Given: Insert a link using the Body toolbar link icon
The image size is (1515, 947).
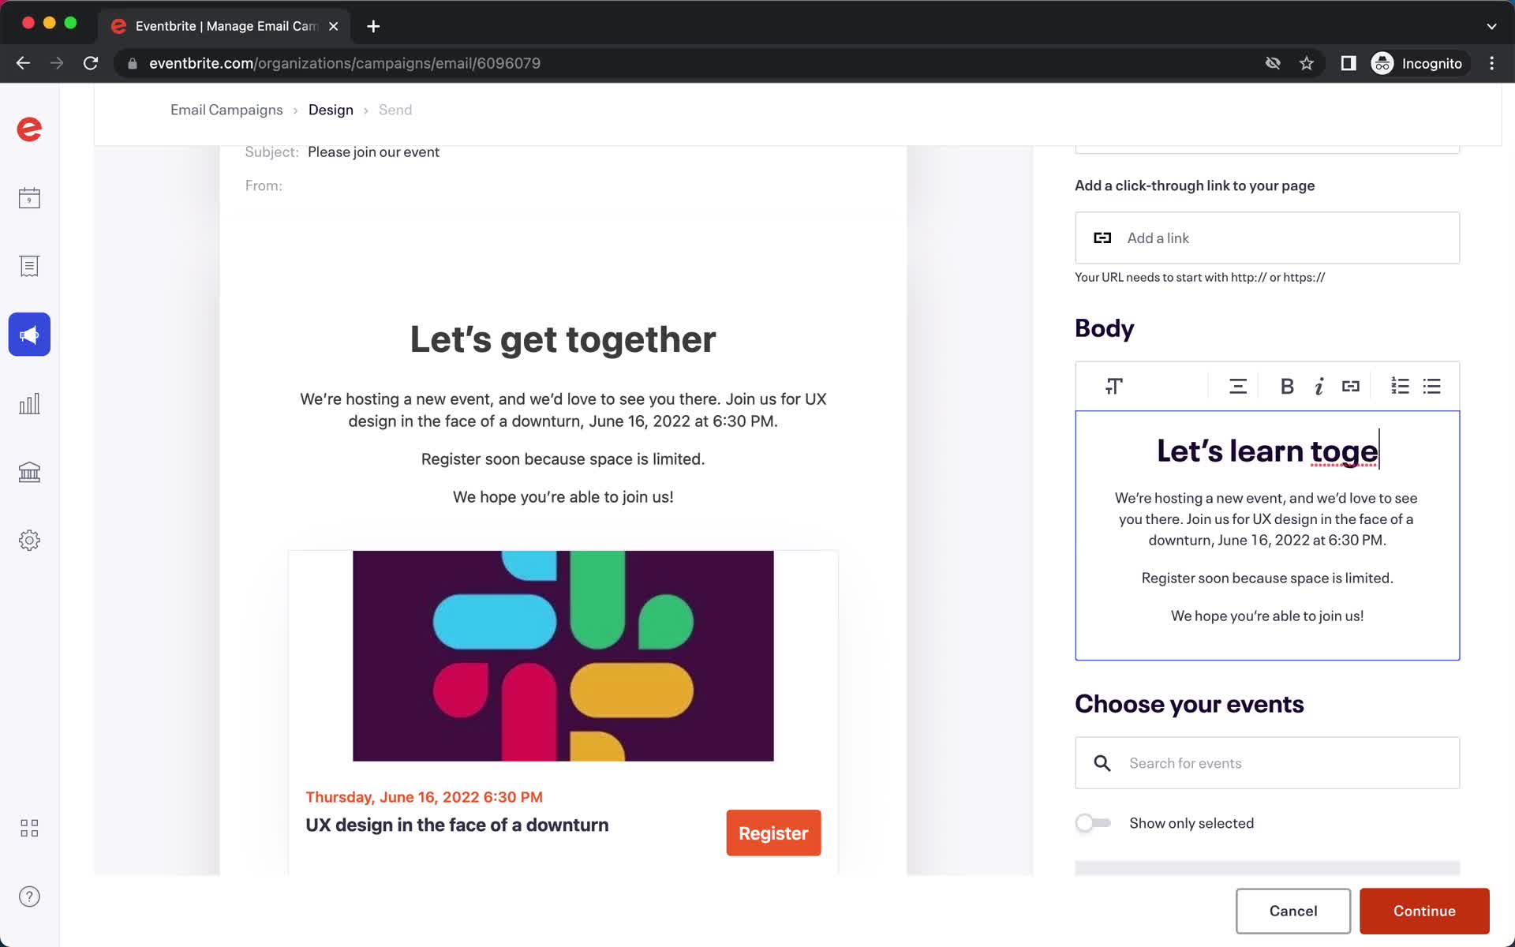Looking at the screenshot, I should pyautogui.click(x=1351, y=386).
